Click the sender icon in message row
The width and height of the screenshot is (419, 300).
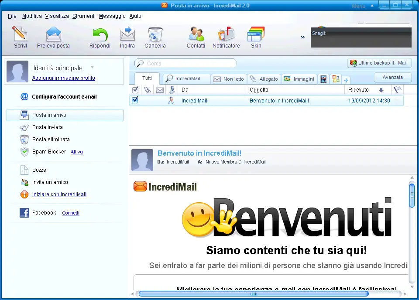pyautogui.click(x=171, y=101)
